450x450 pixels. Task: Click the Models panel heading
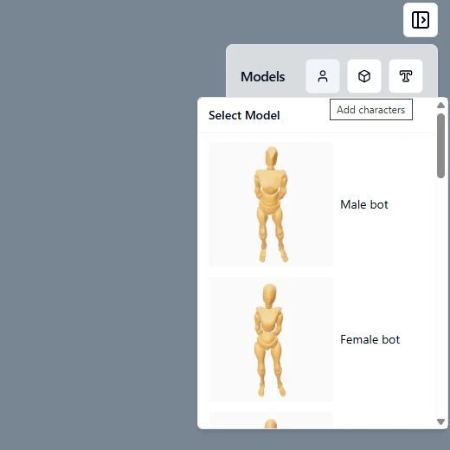(263, 77)
